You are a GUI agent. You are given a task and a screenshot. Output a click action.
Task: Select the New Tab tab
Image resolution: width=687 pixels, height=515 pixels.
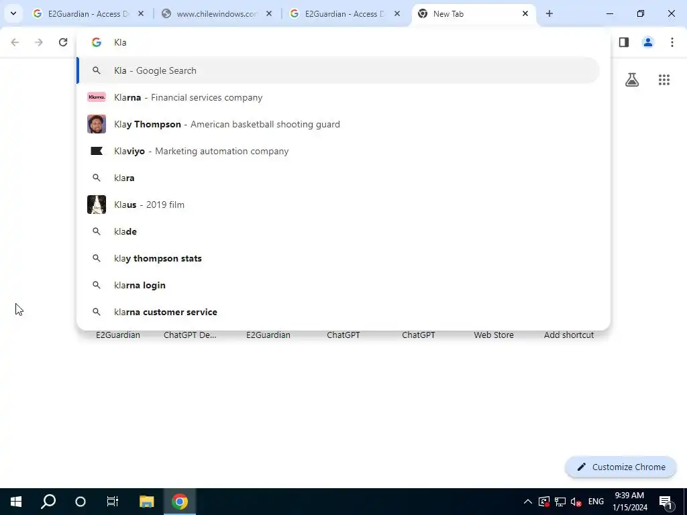474,14
